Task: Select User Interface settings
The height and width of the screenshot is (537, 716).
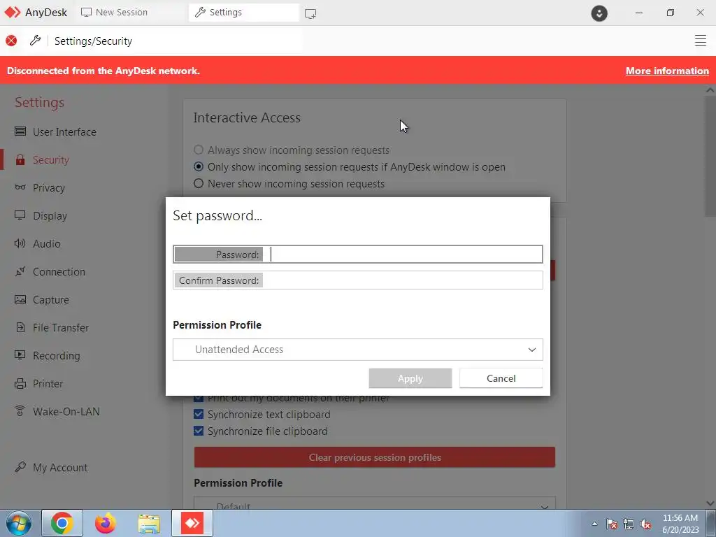Action: (64, 132)
